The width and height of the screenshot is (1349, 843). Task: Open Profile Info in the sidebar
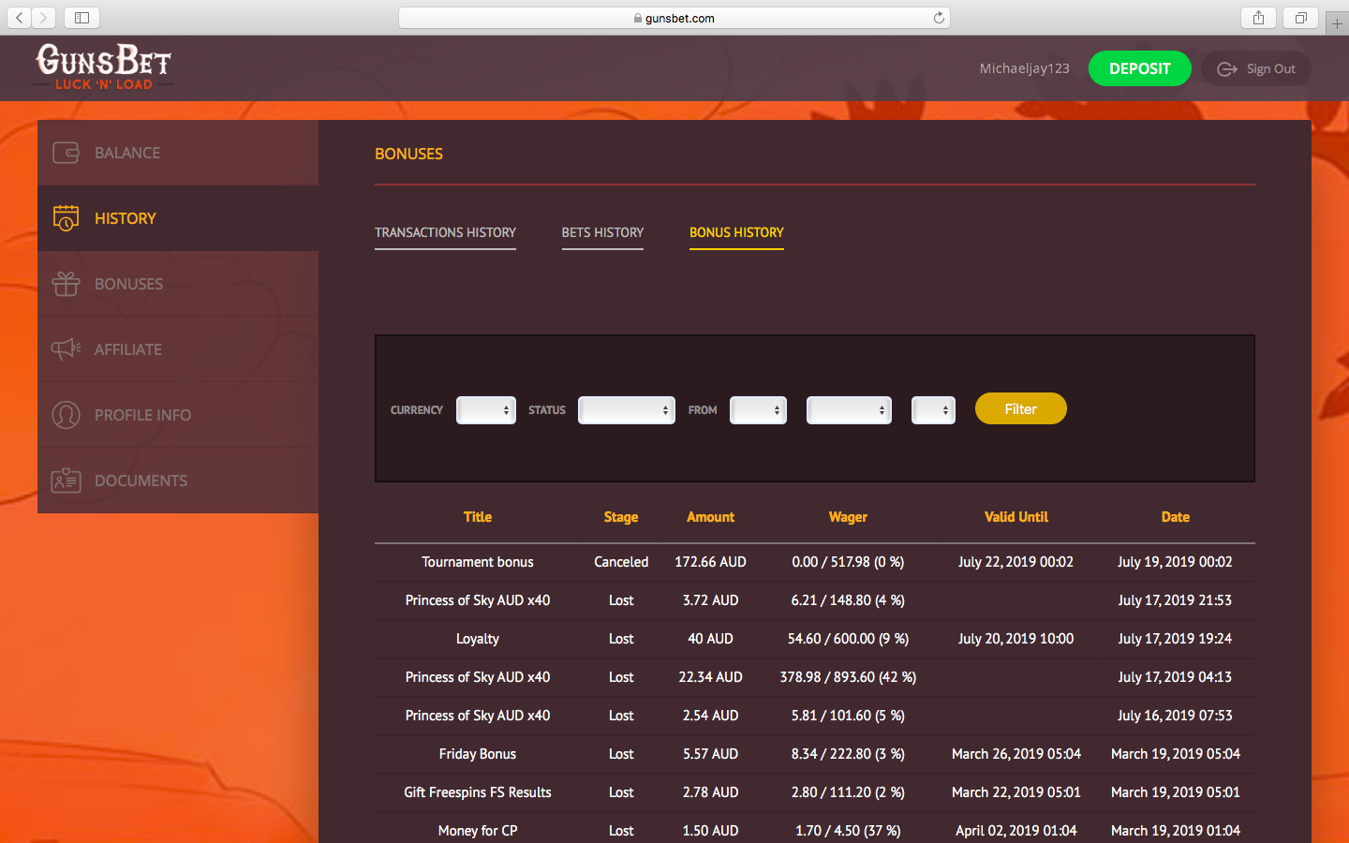(x=178, y=415)
